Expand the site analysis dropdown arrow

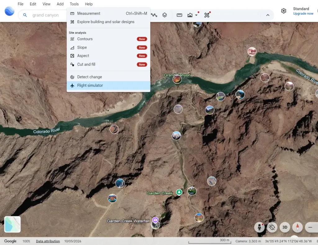196,15
